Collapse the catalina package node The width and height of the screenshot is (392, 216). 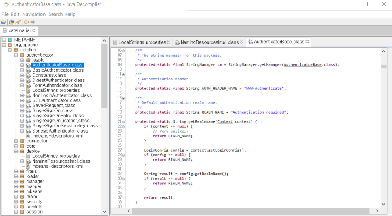(x=10, y=50)
